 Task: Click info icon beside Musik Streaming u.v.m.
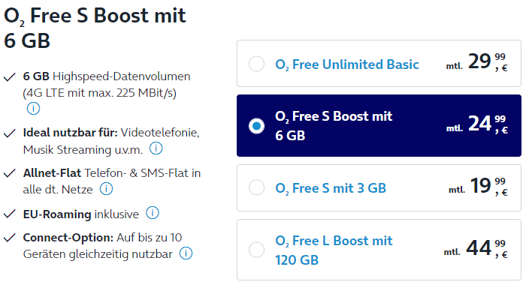(156, 148)
